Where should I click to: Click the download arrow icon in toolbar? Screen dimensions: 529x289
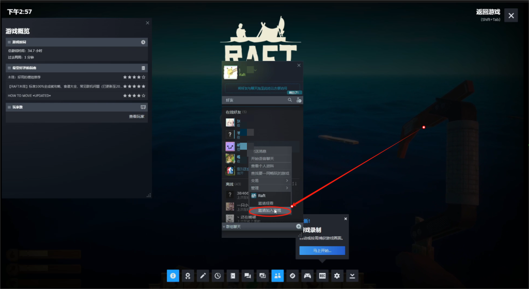pos(352,276)
